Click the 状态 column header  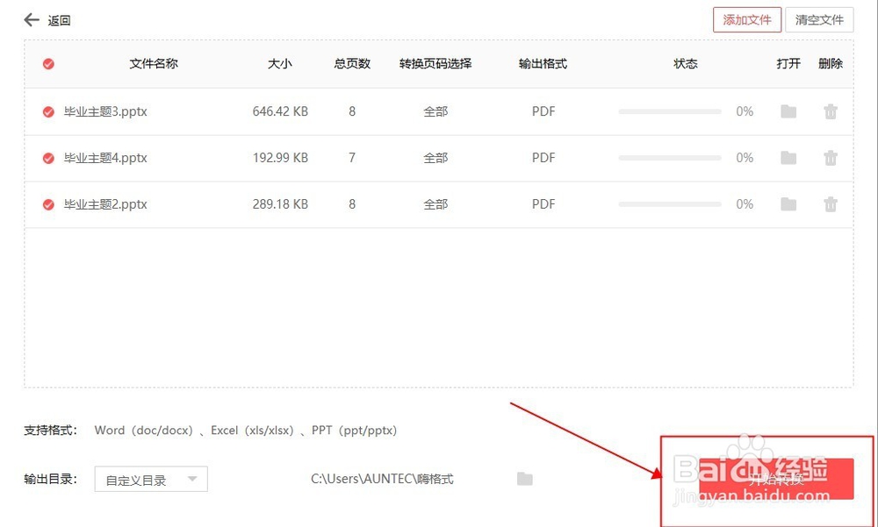coord(685,63)
